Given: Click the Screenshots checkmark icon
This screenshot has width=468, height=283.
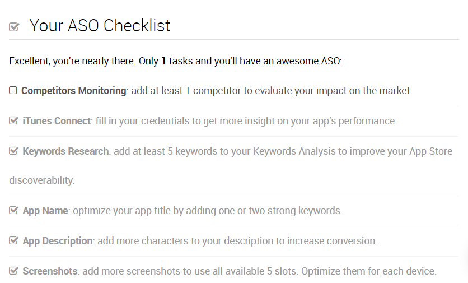Looking at the screenshot, I should point(13,271).
